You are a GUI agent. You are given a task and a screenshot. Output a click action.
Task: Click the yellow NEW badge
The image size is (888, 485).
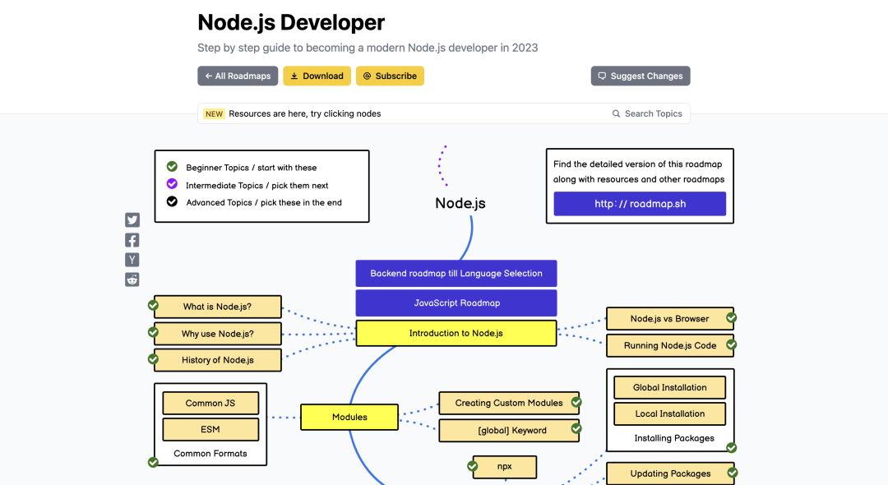coord(214,113)
